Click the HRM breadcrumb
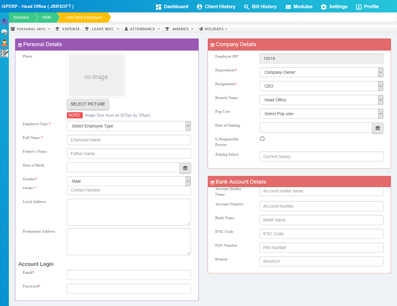This screenshot has width=397, height=306. click(46, 17)
